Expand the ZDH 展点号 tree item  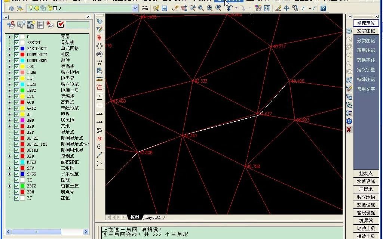(9, 192)
